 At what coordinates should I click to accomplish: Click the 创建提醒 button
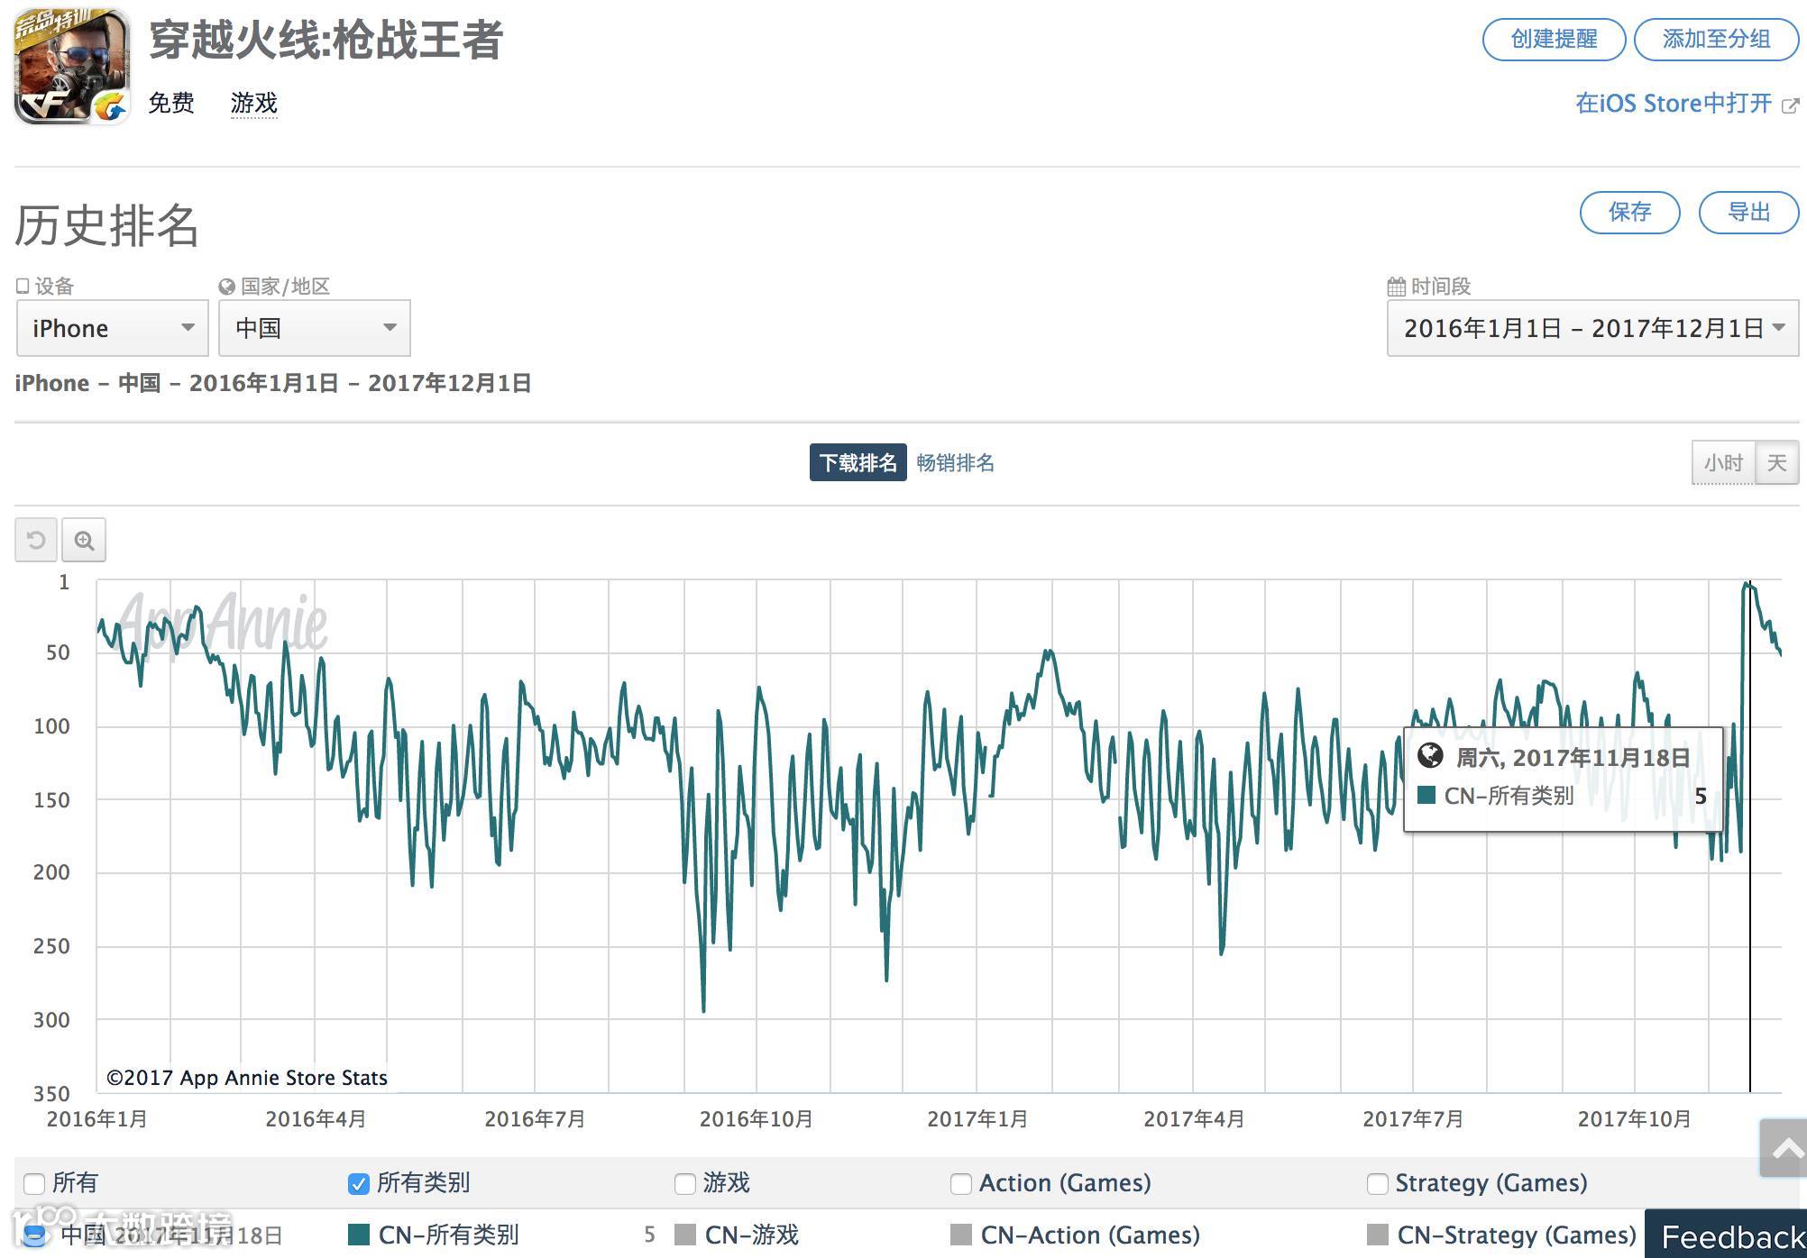coord(1554,40)
